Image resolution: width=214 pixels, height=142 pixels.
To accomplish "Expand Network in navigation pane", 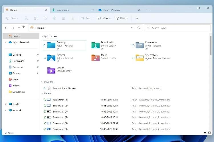I will 5,110.
